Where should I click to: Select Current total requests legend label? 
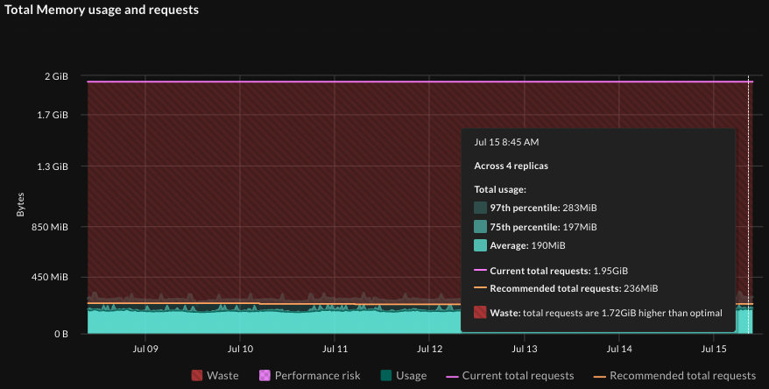pyautogui.click(x=518, y=376)
